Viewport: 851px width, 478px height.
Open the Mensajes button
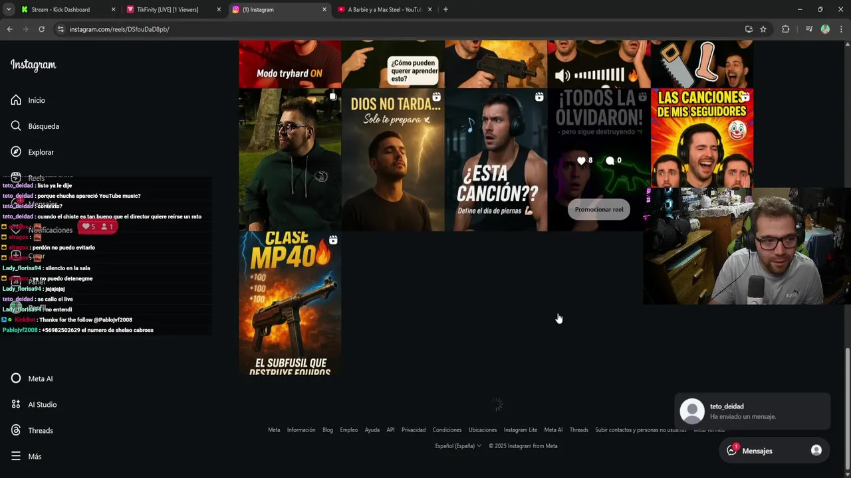(774, 451)
